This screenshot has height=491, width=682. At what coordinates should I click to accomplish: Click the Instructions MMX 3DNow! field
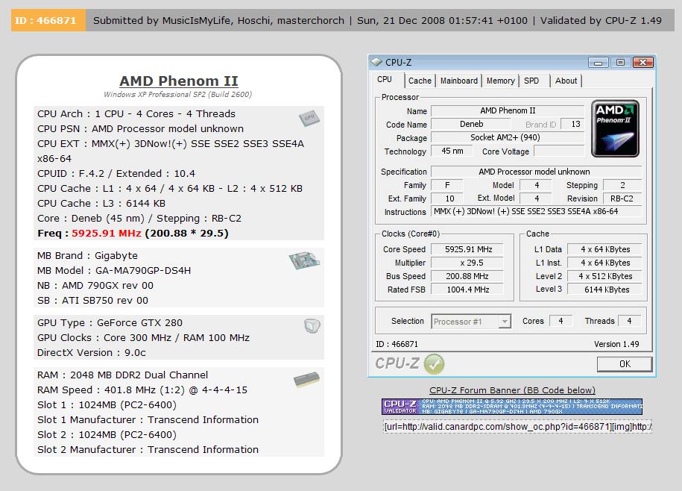coord(536,212)
